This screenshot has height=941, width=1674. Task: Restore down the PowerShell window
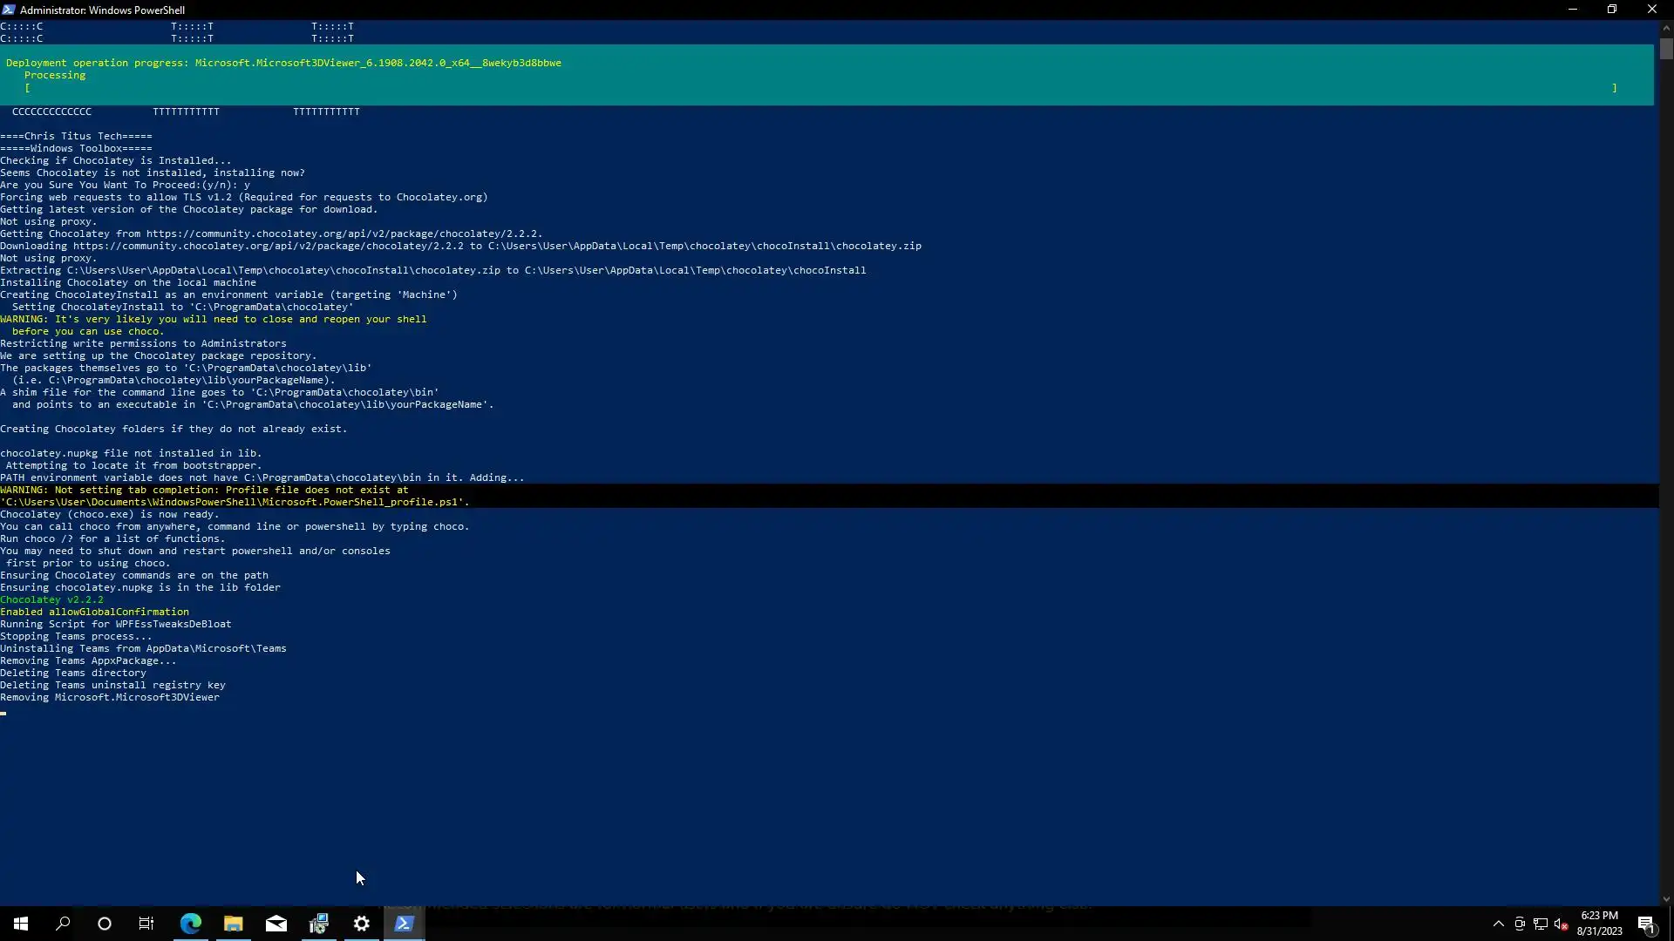click(1611, 10)
